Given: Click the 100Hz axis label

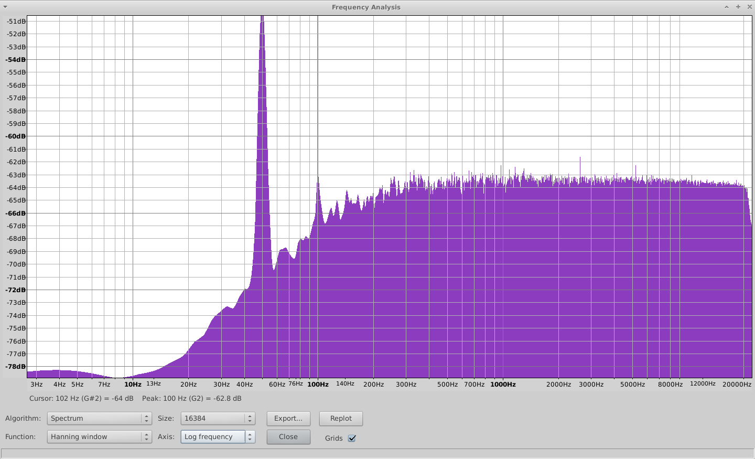Looking at the screenshot, I should point(318,385).
